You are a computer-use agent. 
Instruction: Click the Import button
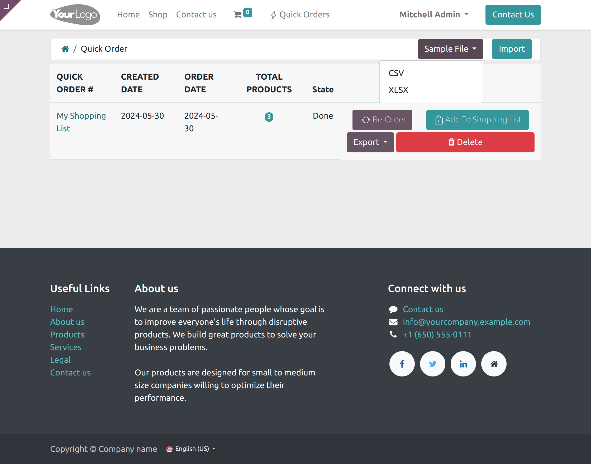click(511, 49)
